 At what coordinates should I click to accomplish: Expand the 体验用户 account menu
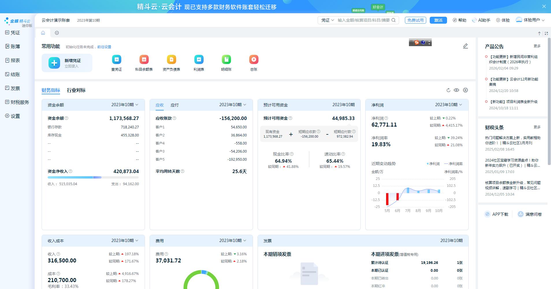(x=531, y=20)
